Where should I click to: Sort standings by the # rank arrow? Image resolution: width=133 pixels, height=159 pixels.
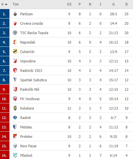tap(6, 4)
